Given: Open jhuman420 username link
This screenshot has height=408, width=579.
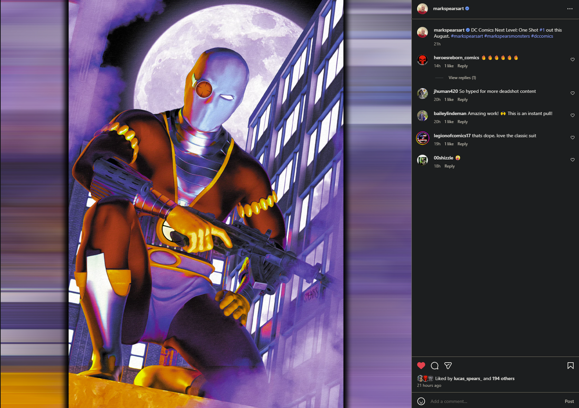Looking at the screenshot, I should tap(446, 91).
